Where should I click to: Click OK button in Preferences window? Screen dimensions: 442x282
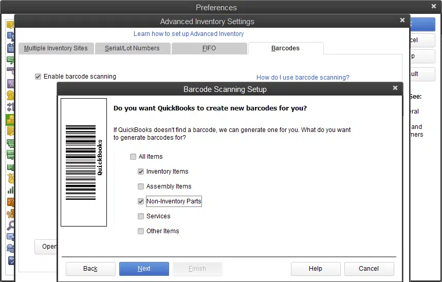coord(422,25)
